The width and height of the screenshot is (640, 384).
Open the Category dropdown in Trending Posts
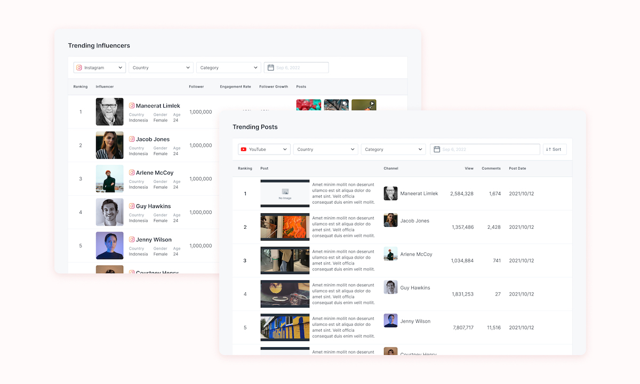click(x=393, y=149)
